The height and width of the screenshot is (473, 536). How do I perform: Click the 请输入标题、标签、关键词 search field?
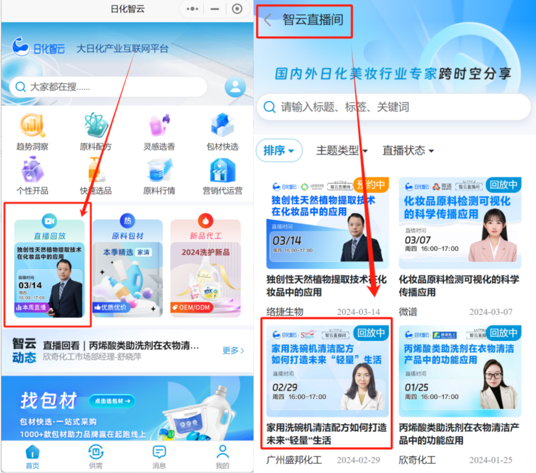point(394,107)
